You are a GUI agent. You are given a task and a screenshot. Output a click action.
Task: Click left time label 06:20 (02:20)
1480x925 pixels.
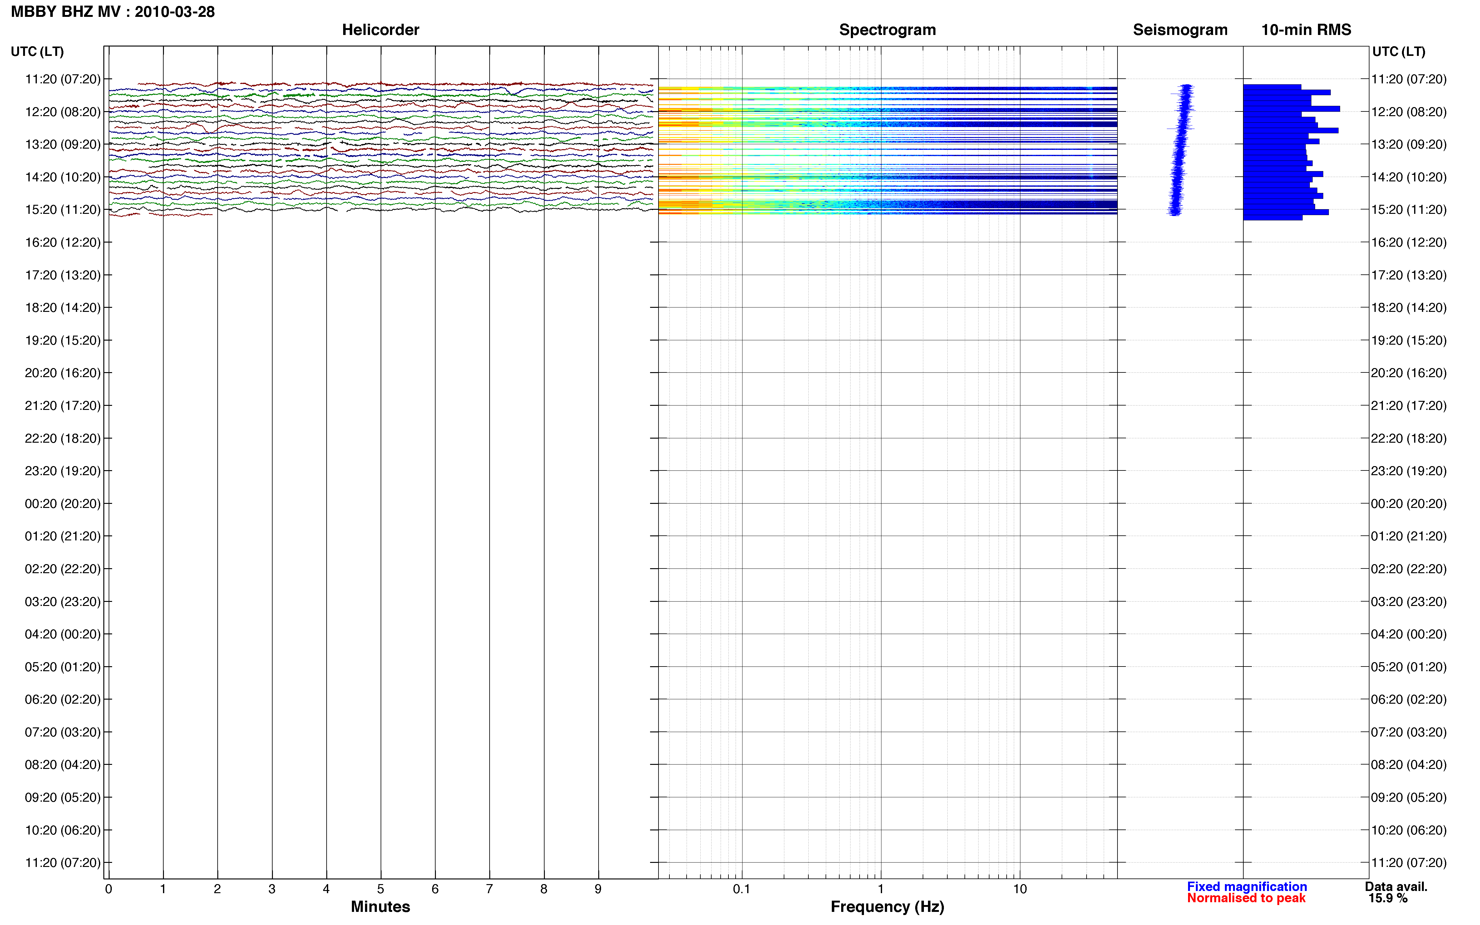click(62, 699)
